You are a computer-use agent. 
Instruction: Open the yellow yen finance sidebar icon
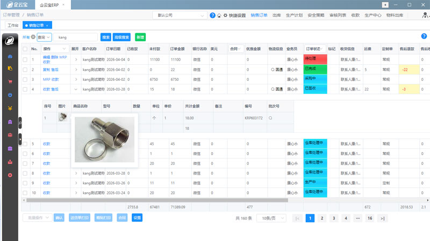coord(10,108)
